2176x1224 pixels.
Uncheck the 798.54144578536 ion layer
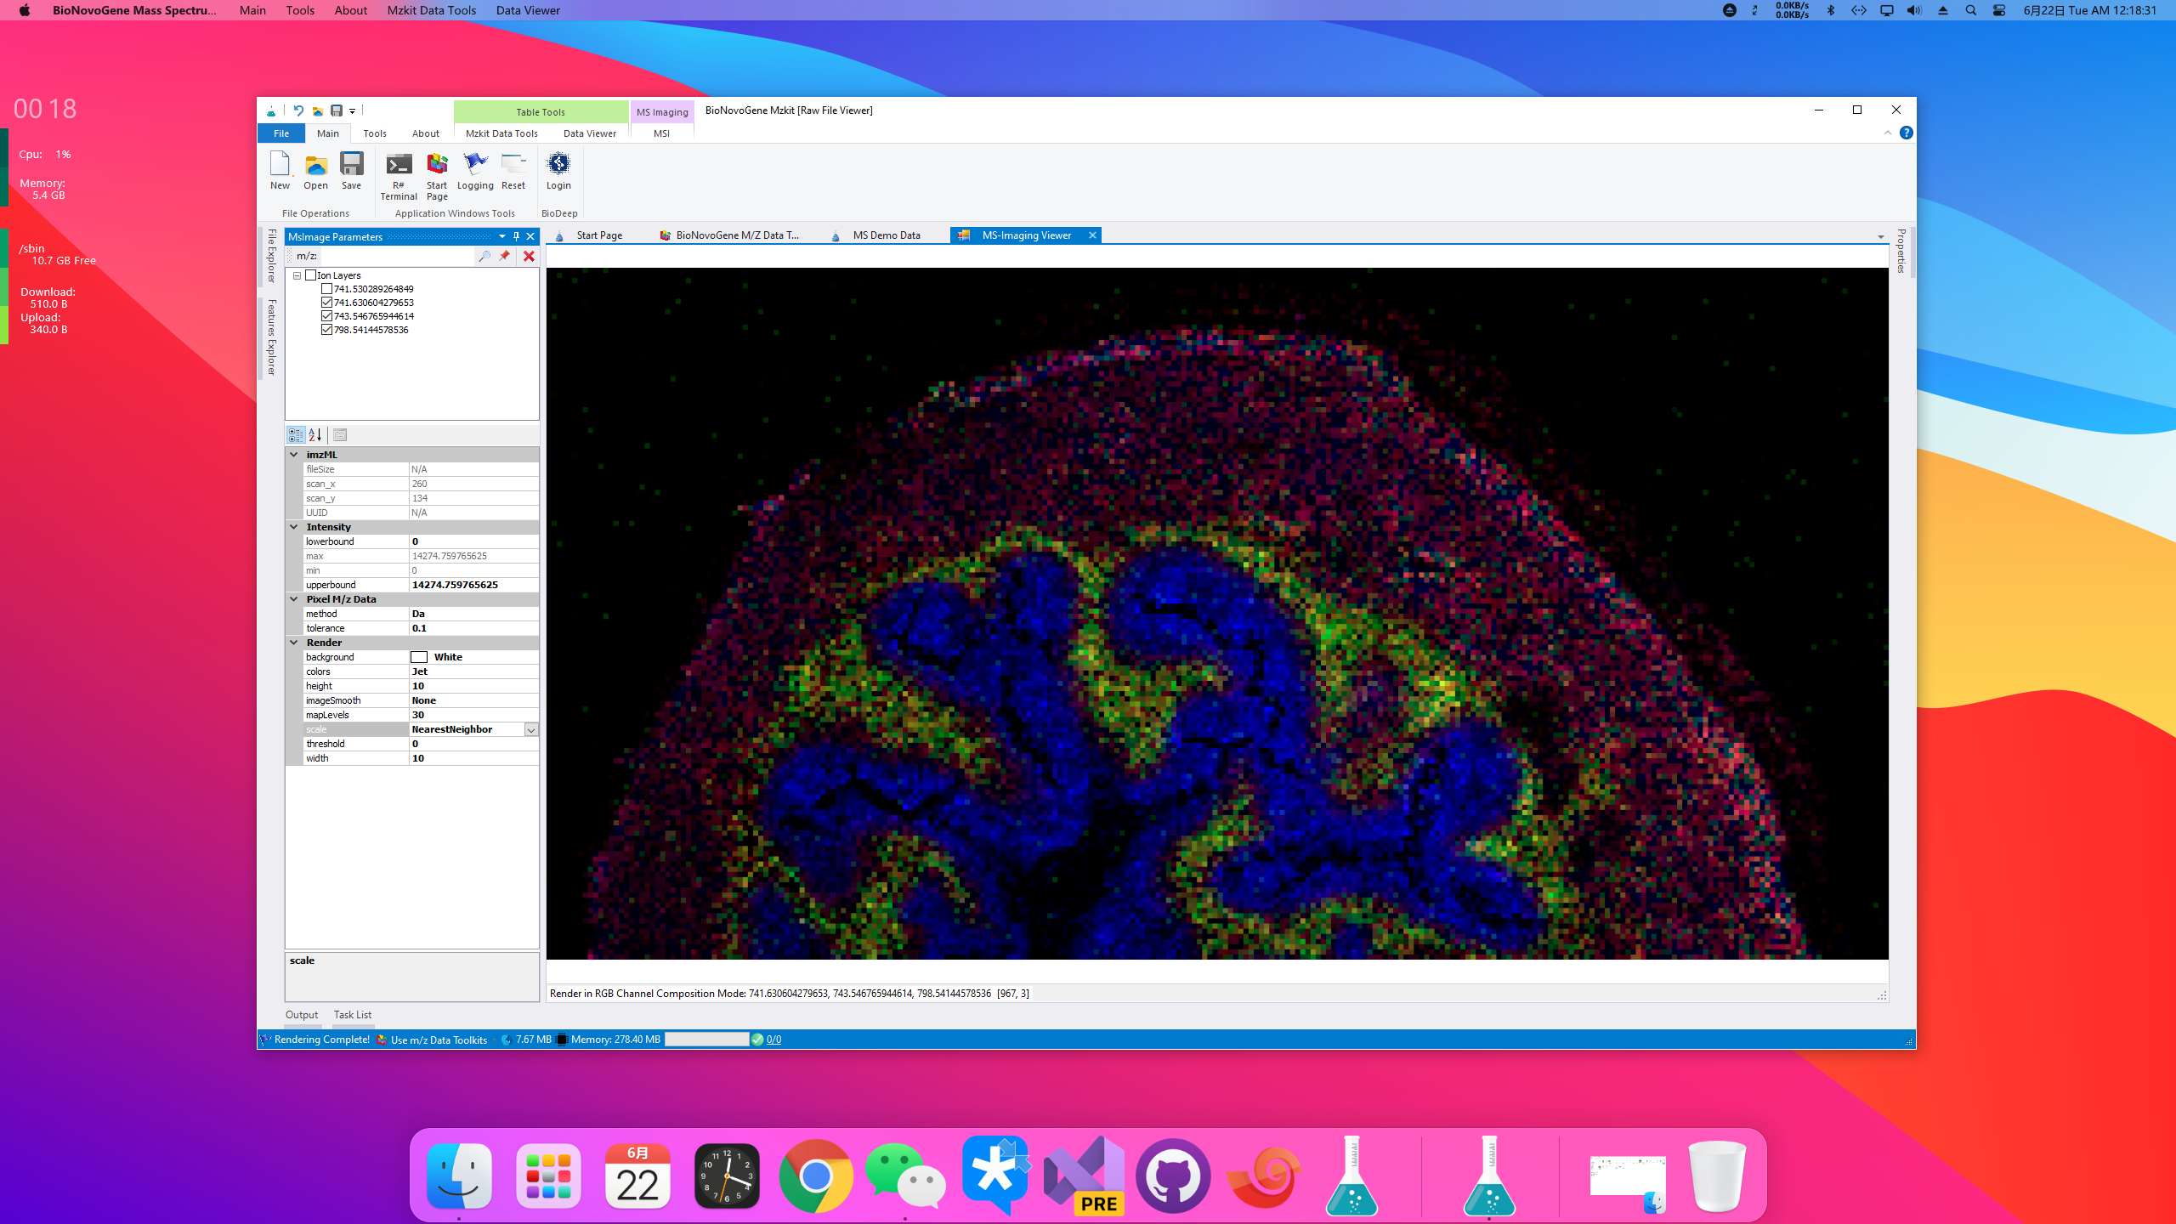pyautogui.click(x=326, y=330)
